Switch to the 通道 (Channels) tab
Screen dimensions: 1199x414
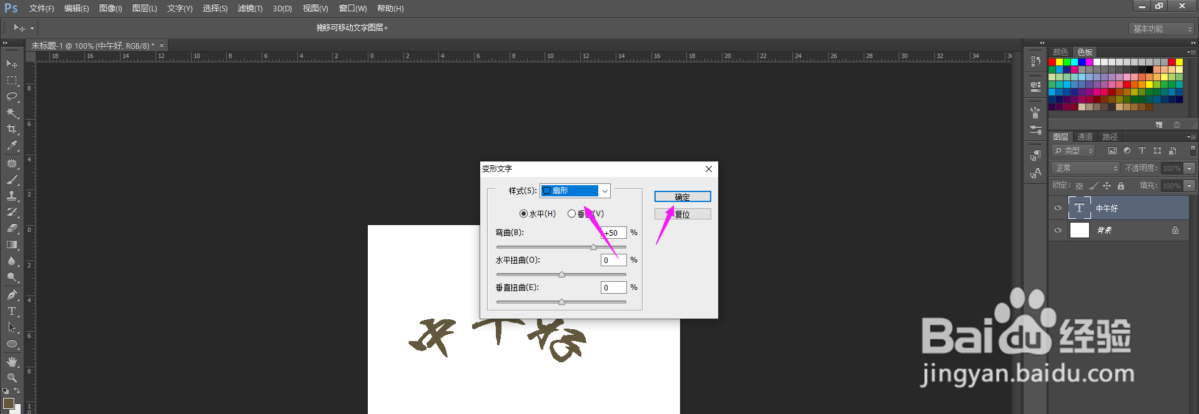click(x=1085, y=137)
